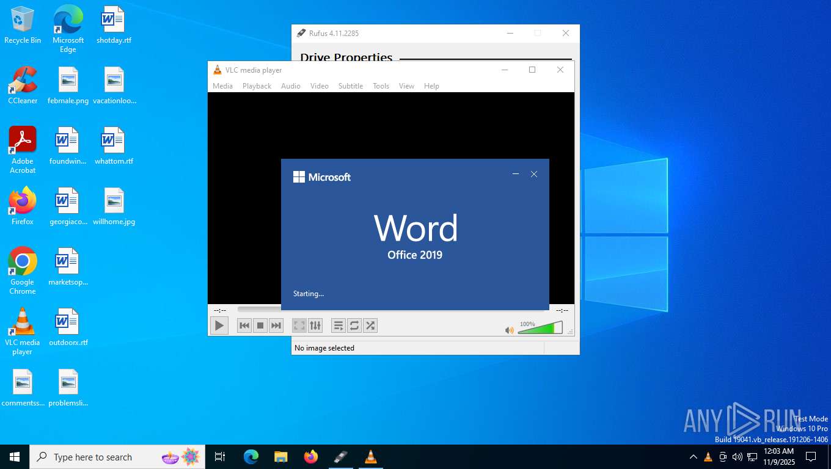Image resolution: width=831 pixels, height=469 pixels.
Task: Open the Playback menu in VLC
Action: pyautogui.click(x=257, y=86)
